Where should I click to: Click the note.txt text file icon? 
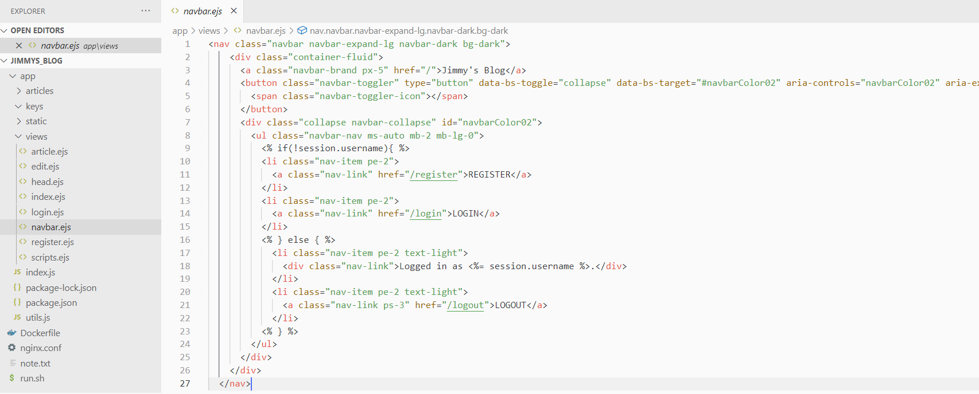pyautogui.click(x=13, y=363)
